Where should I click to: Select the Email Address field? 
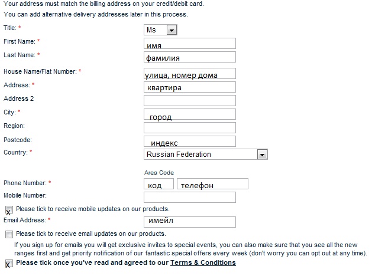[190, 222]
